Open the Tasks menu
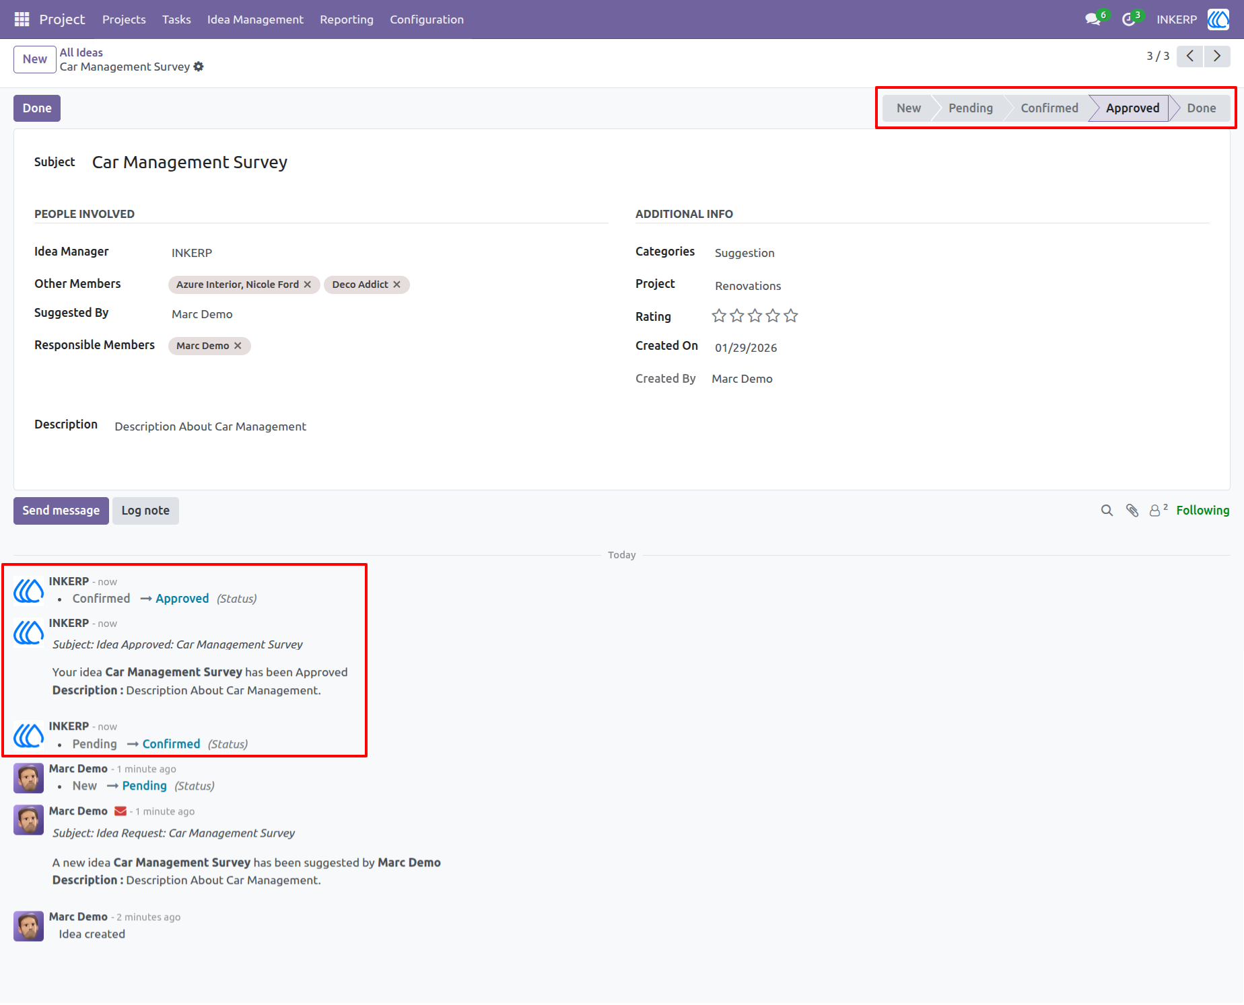Viewport: 1244px width, 1005px height. point(176,20)
